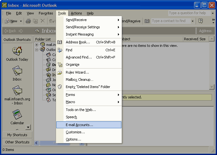Open the Outlook Today shortcut icon
This screenshot has height=155, width=217.
pos(17,51)
